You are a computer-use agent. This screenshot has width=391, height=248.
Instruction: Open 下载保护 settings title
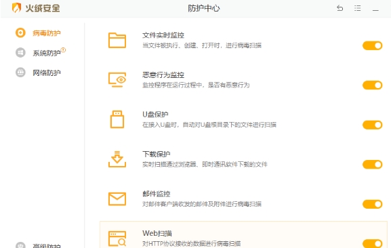click(156, 154)
